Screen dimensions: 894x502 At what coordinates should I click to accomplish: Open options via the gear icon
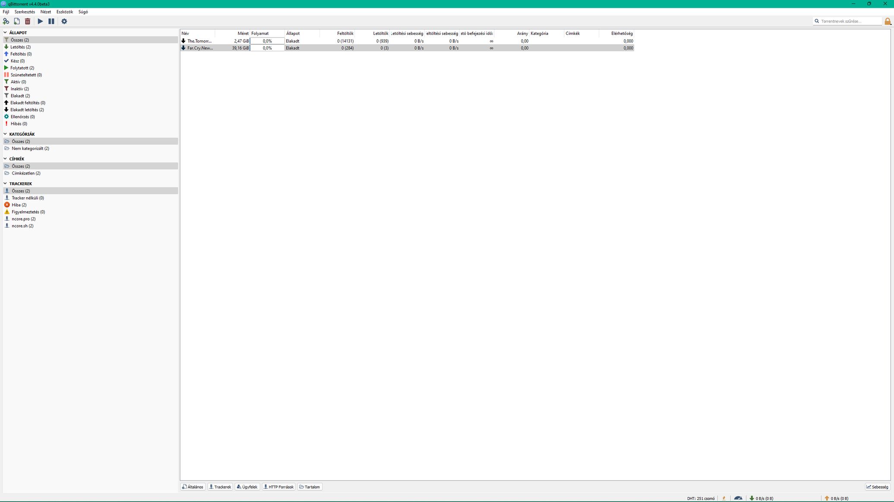tap(64, 21)
